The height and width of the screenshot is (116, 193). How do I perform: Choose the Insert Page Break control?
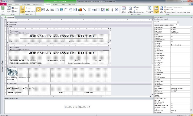[x=71, y=9]
